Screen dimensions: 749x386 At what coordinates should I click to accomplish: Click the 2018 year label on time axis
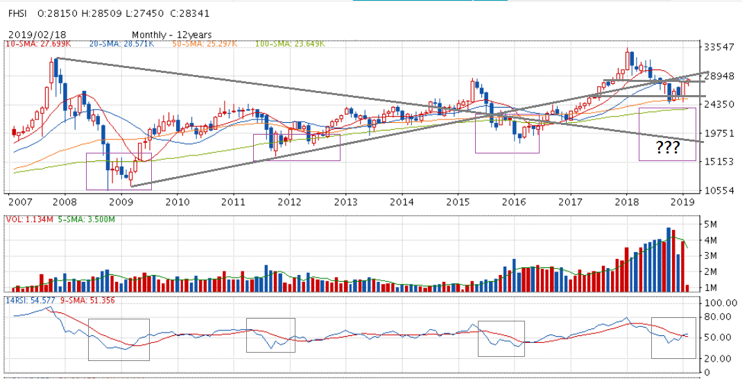coord(627,202)
